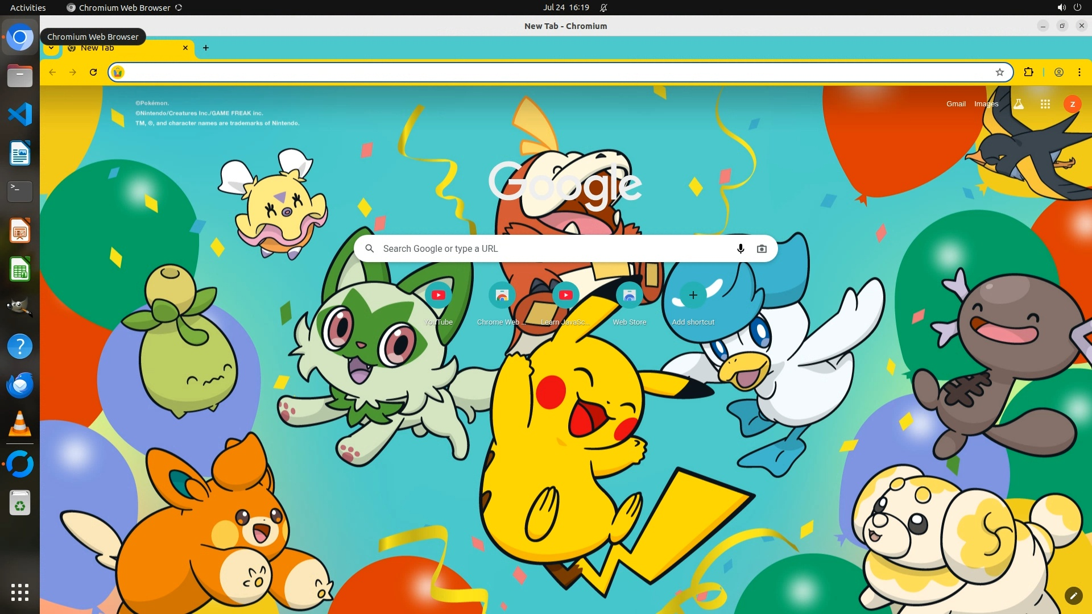Bookmark this tab with star icon
The image size is (1092, 614).
tap(1000, 72)
